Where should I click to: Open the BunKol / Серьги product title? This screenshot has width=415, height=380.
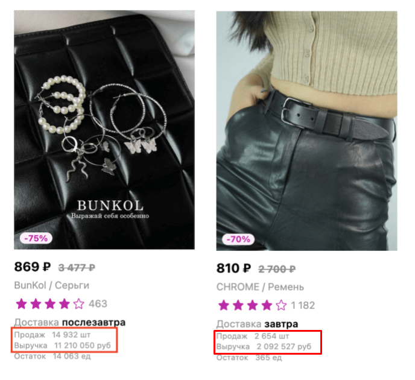pos(52,285)
